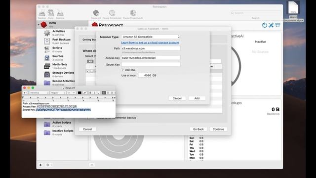Select right text alignment in Keys.rtf
The width and height of the screenshot is (316, 178).
tap(112, 92)
